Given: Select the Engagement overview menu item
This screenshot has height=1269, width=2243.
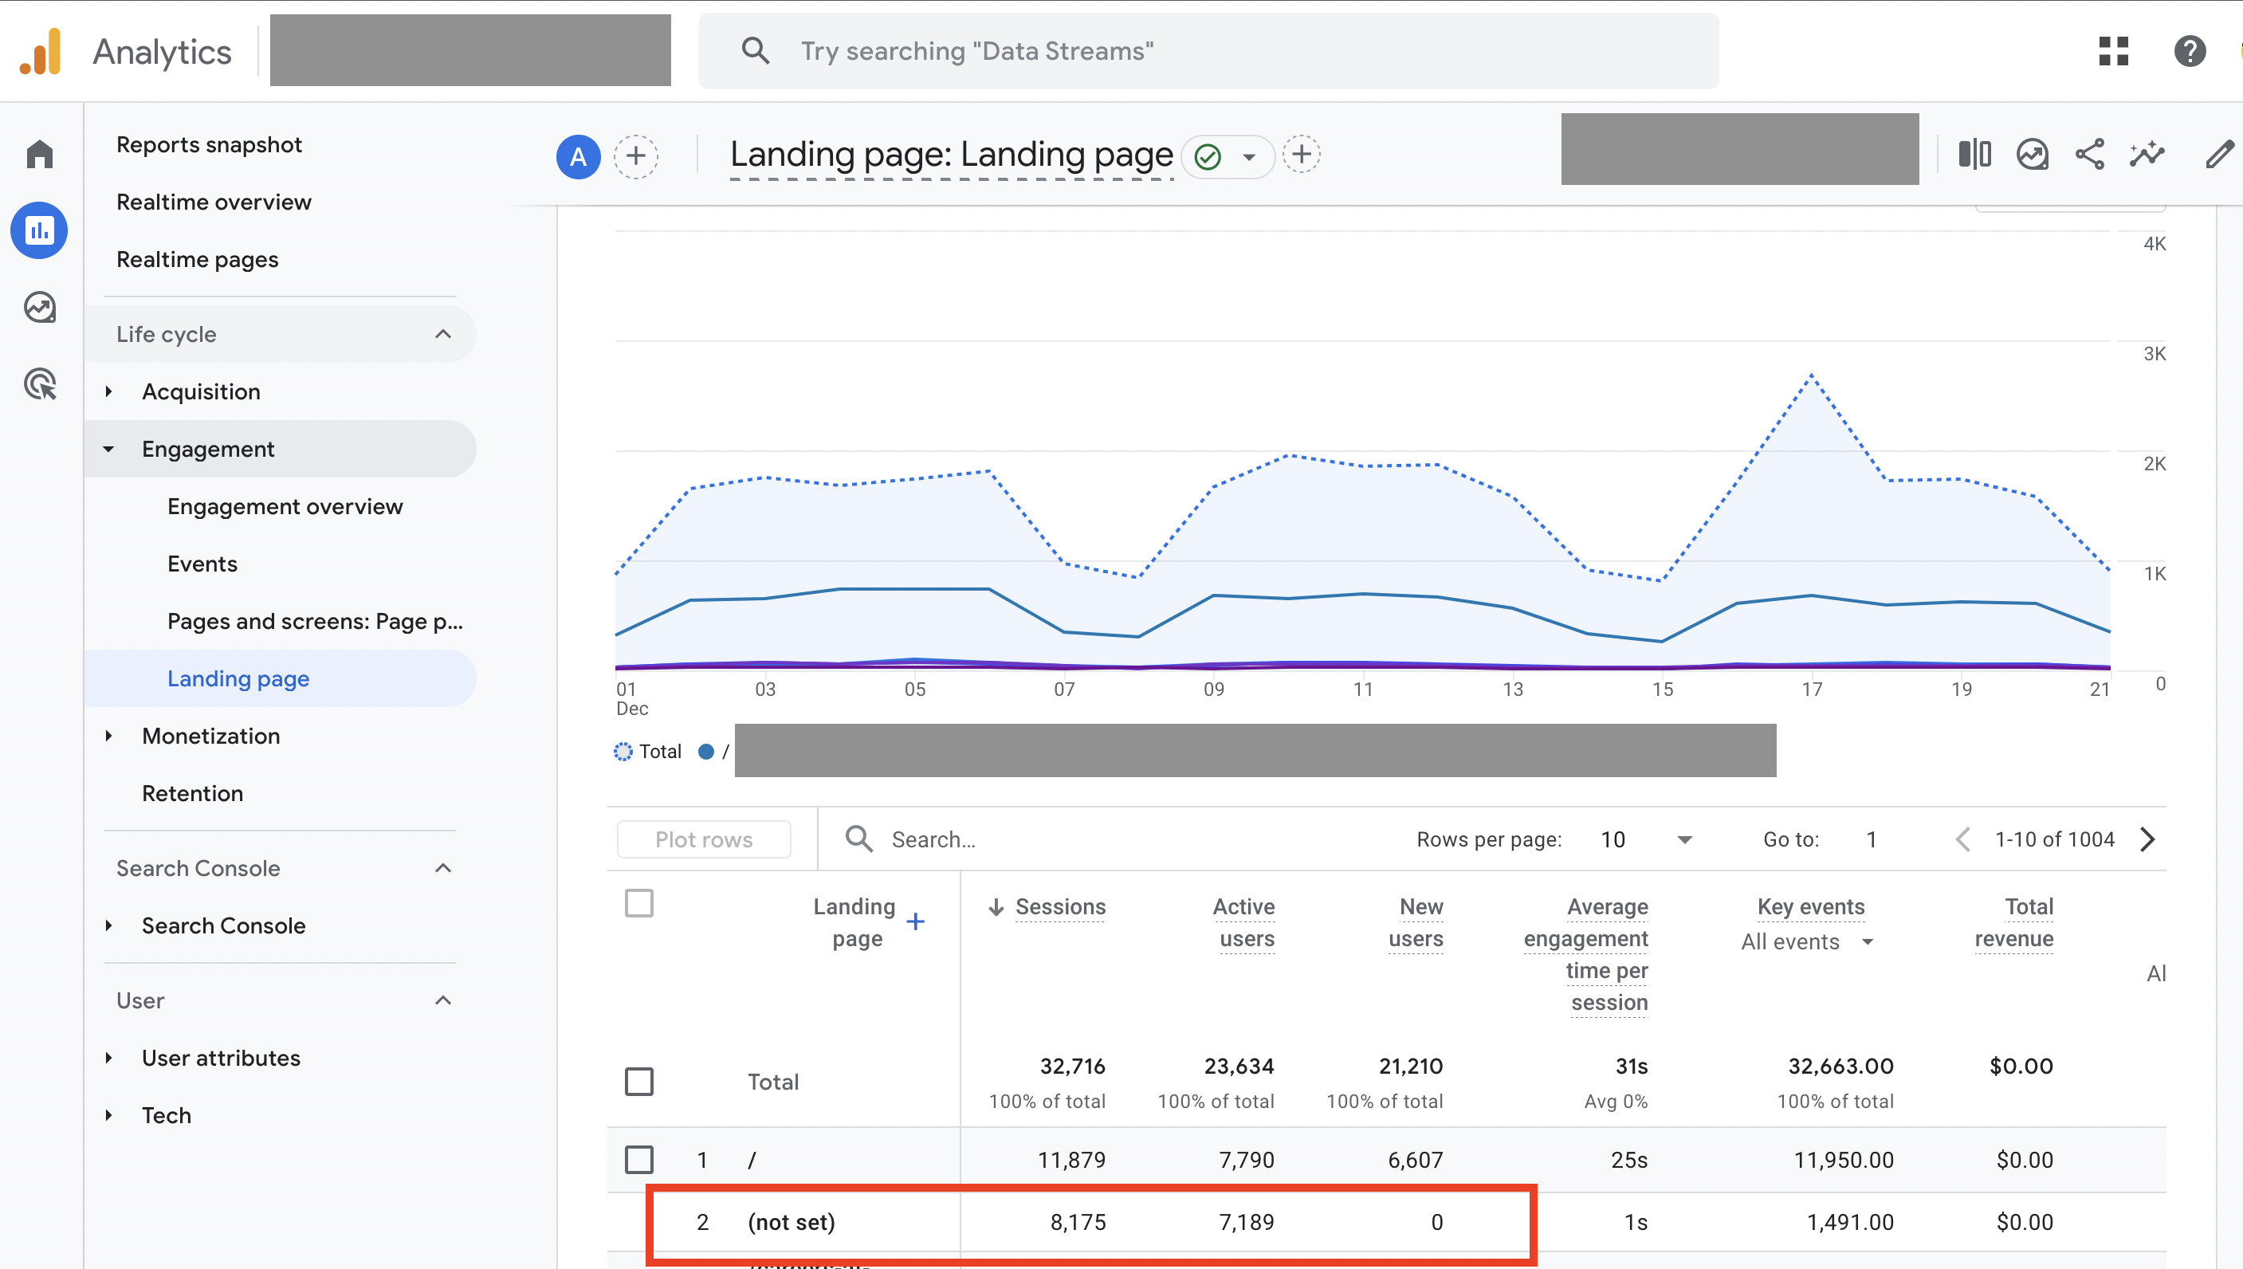Looking at the screenshot, I should [285, 505].
